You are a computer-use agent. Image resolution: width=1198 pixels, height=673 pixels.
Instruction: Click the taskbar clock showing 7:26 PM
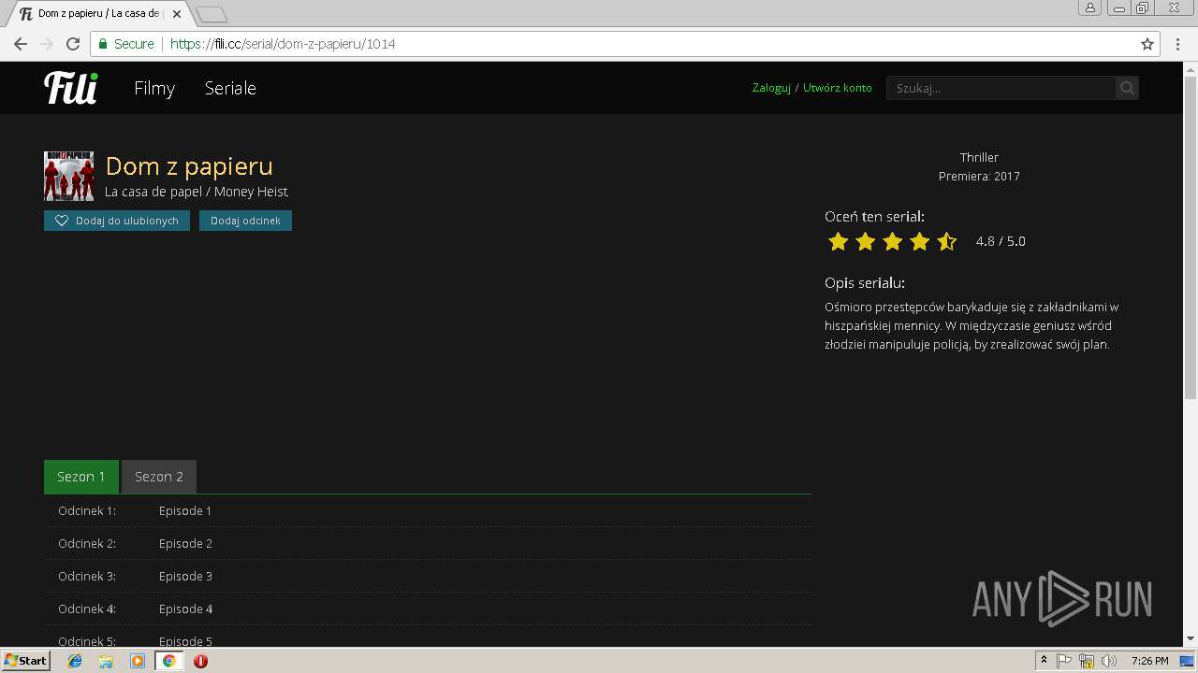[1149, 661]
